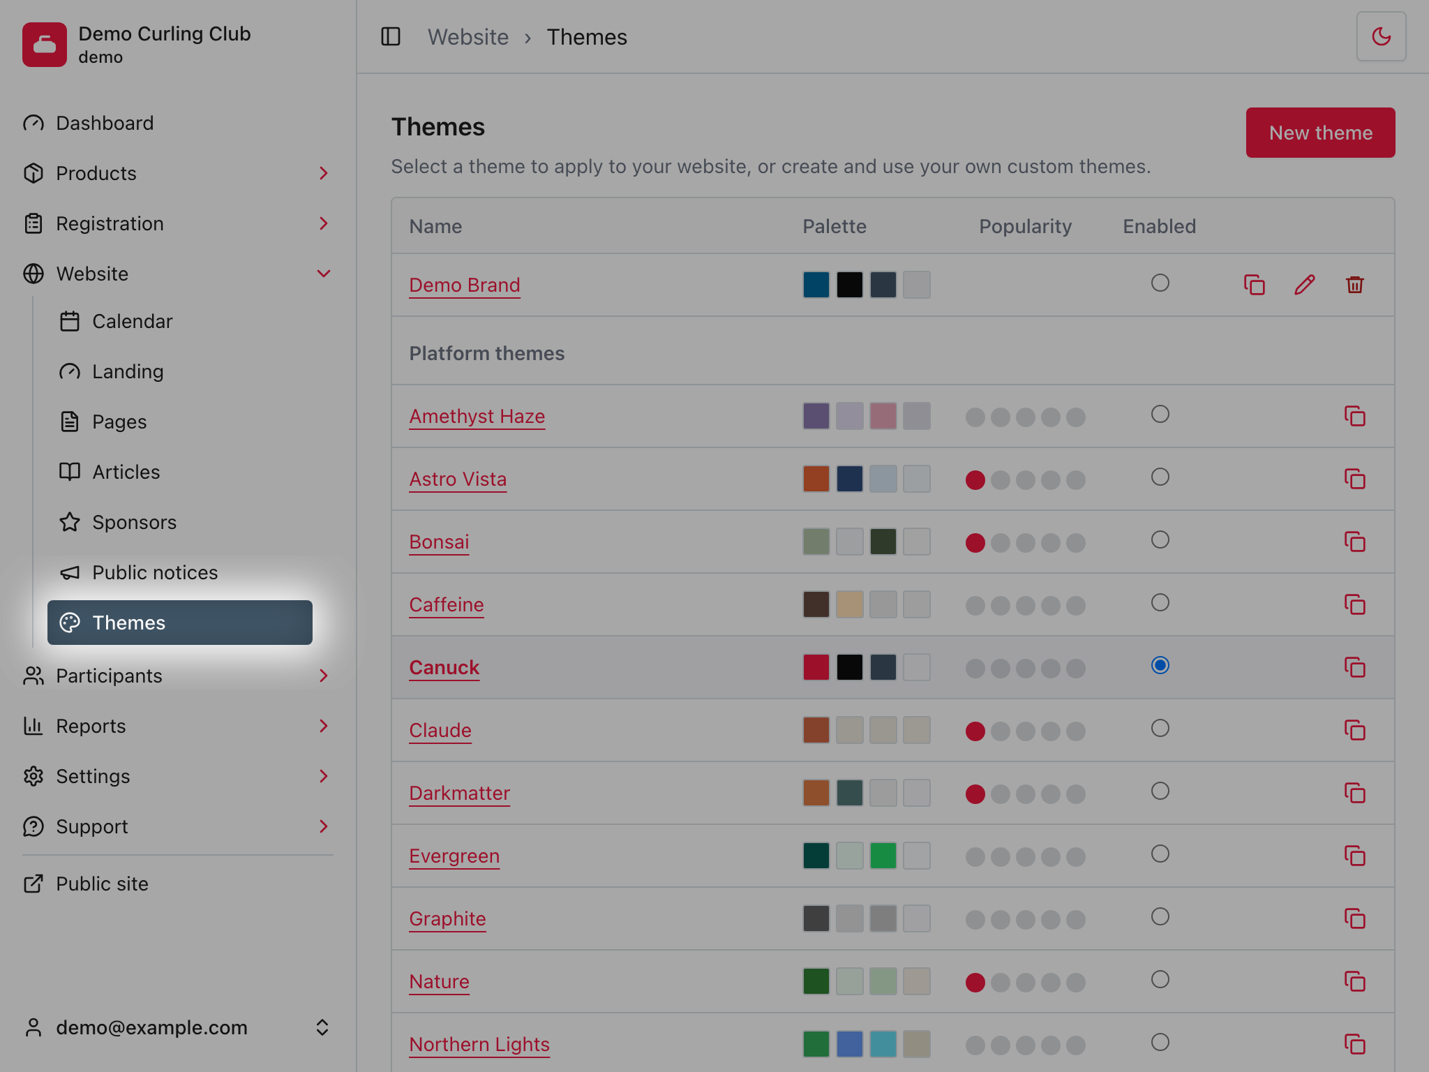Go to Dashboard
The width and height of the screenshot is (1429, 1072).
[178, 123]
